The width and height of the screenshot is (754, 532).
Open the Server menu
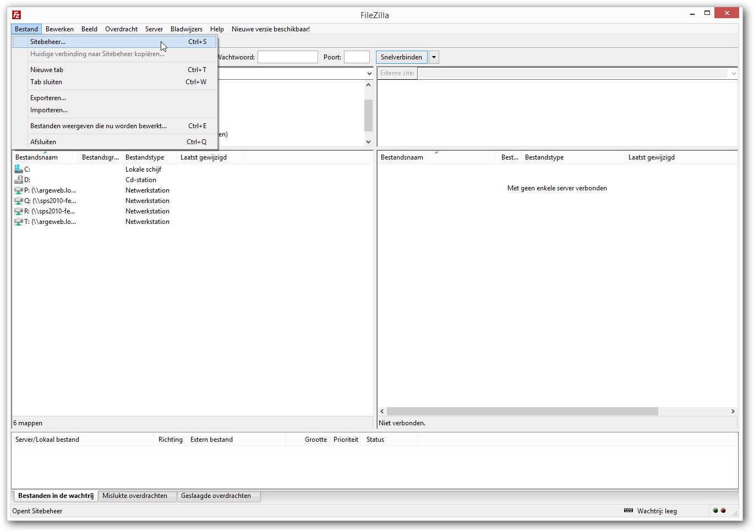[154, 29]
